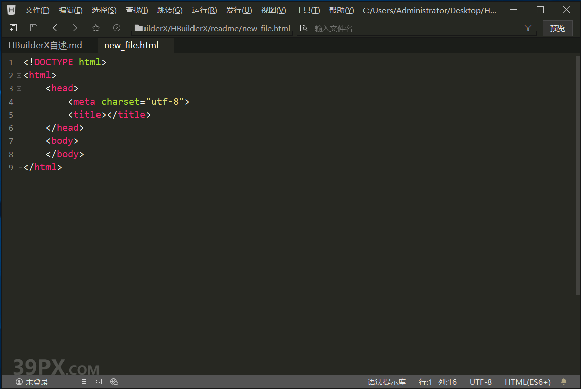
Task: Open notifications bell in status bar
Action: tap(564, 382)
